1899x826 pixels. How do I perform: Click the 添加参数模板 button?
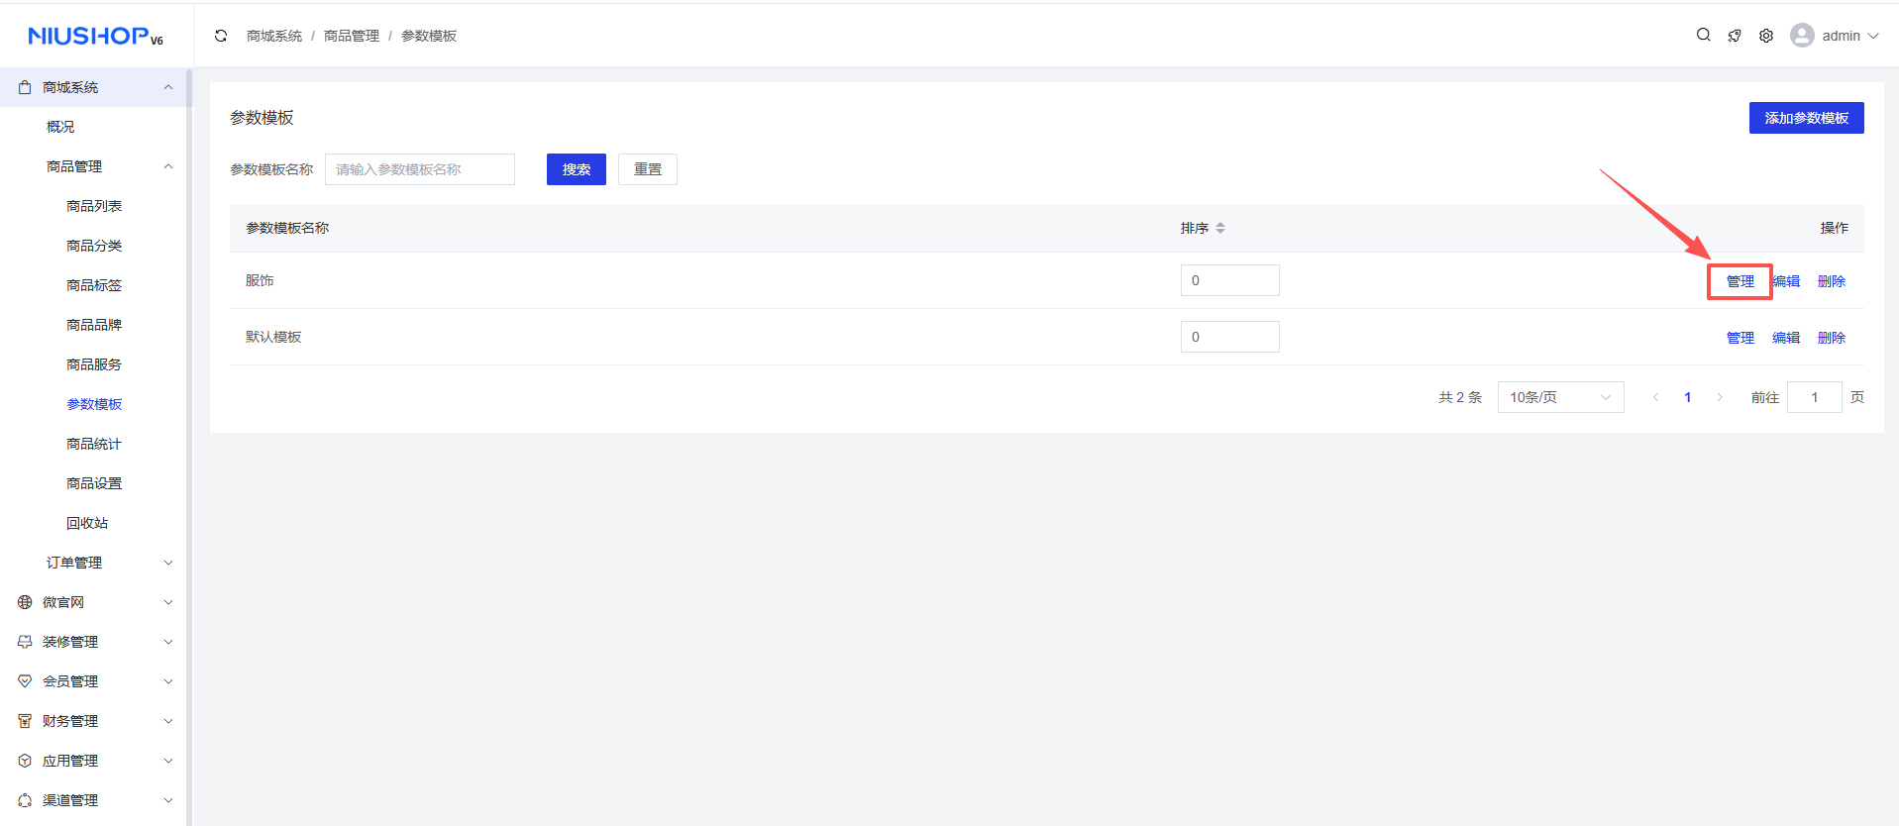(x=1806, y=118)
